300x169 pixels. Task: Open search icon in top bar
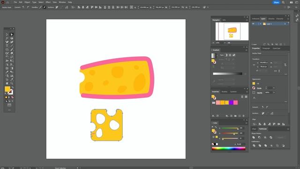click(x=283, y=2)
